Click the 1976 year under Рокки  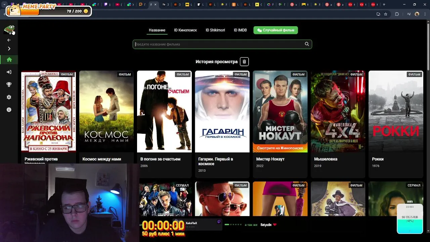376,166
